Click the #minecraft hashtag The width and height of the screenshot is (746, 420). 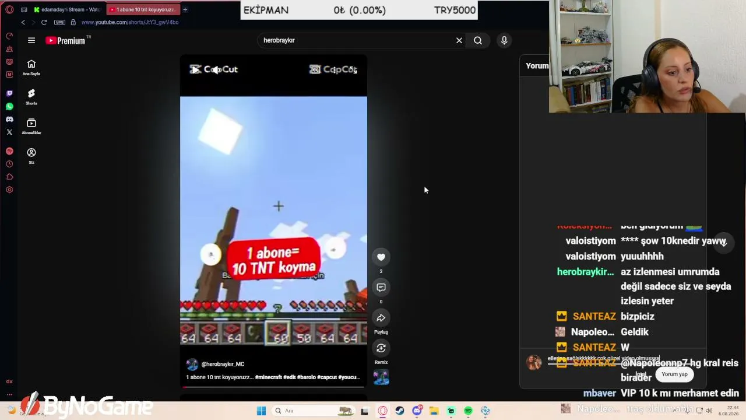268,377
